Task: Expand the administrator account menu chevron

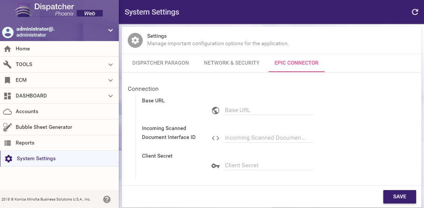Action: point(110,30)
